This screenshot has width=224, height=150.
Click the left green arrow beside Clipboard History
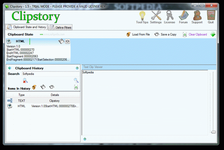(10, 68)
